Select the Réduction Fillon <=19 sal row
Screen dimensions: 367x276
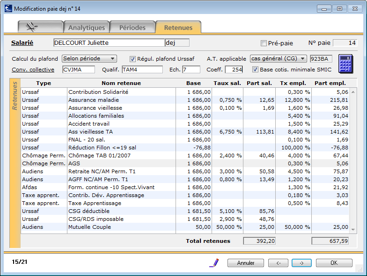(185, 148)
